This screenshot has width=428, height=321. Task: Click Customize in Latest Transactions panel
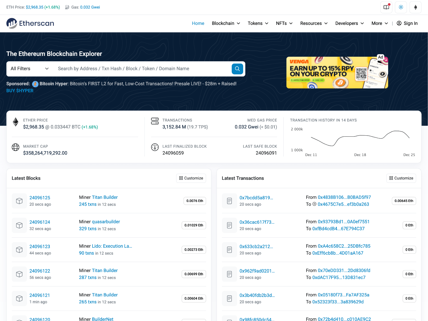click(x=401, y=178)
